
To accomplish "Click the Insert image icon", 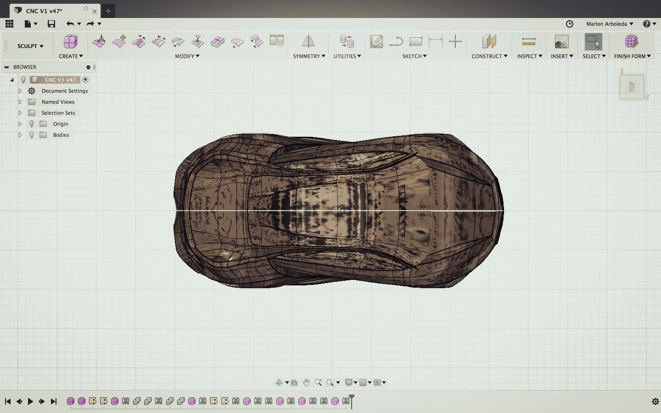I will (562, 42).
